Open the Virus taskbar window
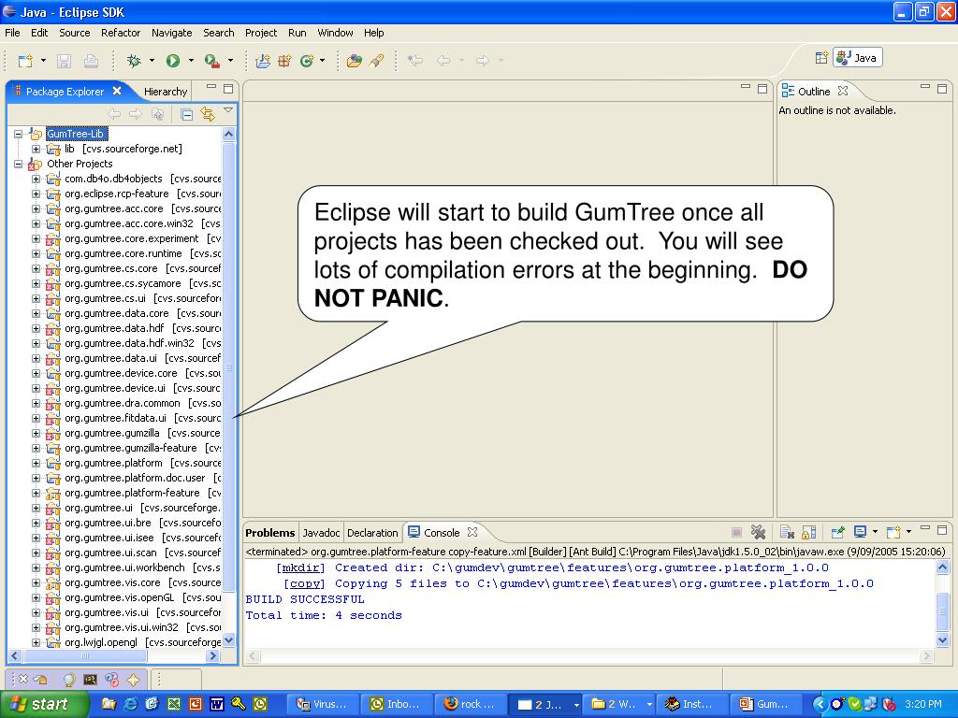This screenshot has height=718, width=958. tap(322, 704)
